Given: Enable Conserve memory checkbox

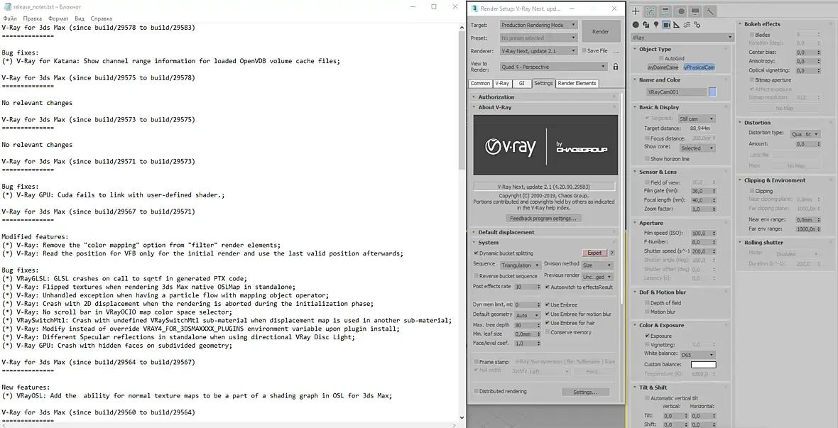Looking at the screenshot, I should 547,332.
